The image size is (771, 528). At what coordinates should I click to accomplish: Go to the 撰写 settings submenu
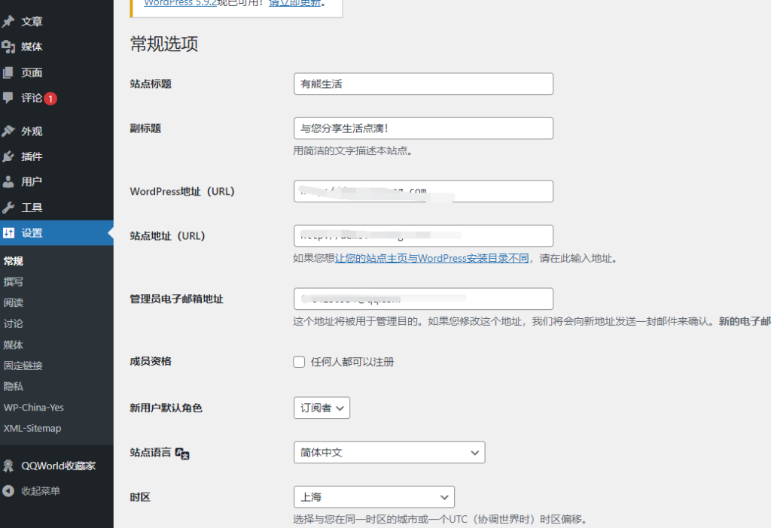click(x=14, y=282)
